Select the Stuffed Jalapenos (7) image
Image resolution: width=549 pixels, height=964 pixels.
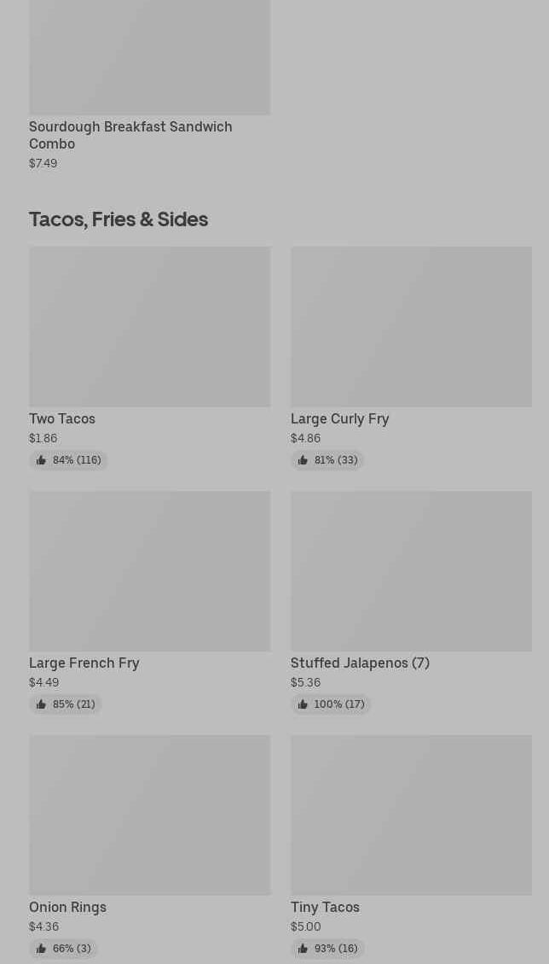[411, 570]
